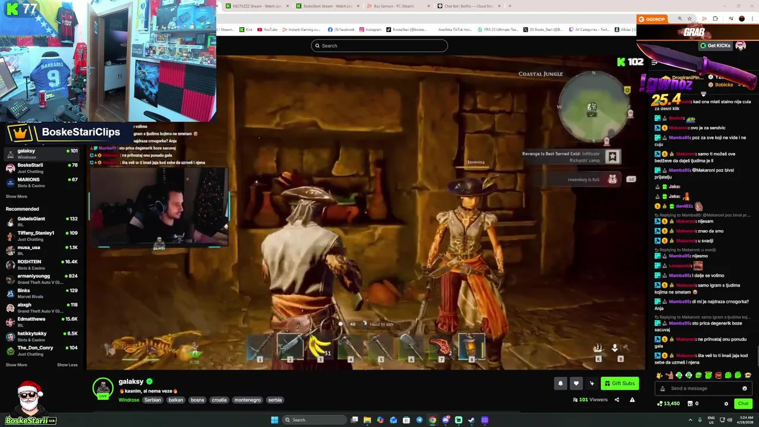Toggle follow with the heart icon
Screen dimensions: 759x427
point(576,383)
